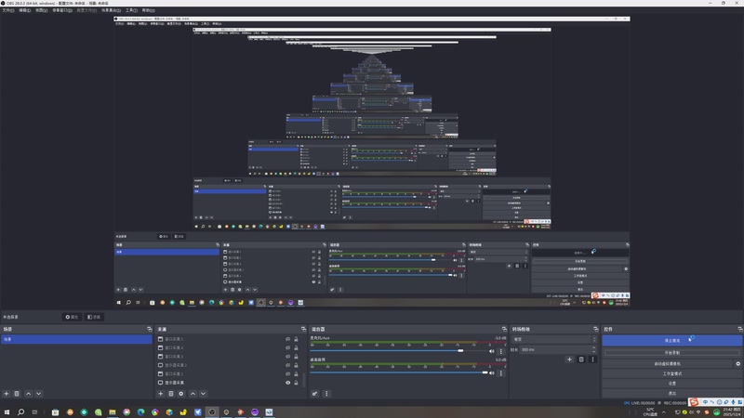This screenshot has height=418, width=744.
Task: Float the Sources dock panel
Action: tap(304, 329)
